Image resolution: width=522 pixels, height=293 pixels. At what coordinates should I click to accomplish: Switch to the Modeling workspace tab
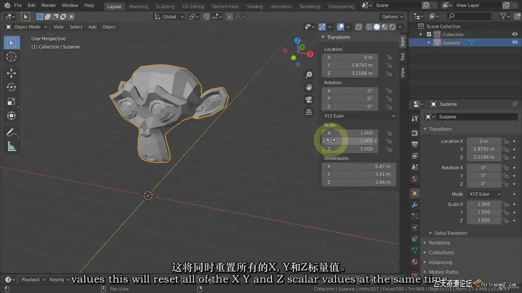(x=138, y=6)
